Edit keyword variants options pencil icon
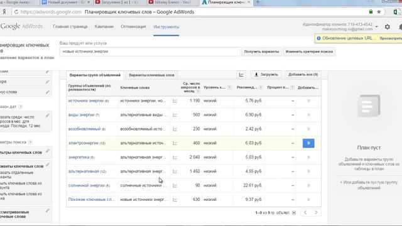This screenshot has width=402, height=226. click(x=48, y=164)
